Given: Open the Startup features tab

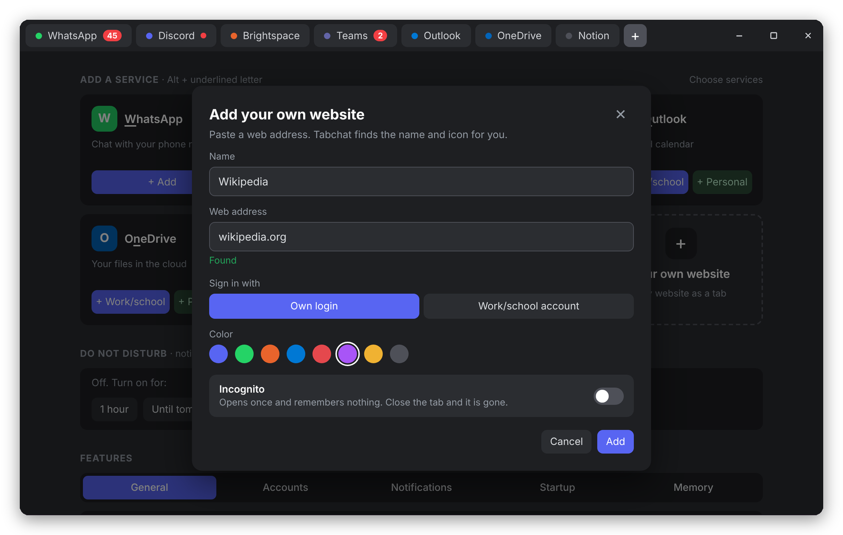Looking at the screenshot, I should point(558,488).
